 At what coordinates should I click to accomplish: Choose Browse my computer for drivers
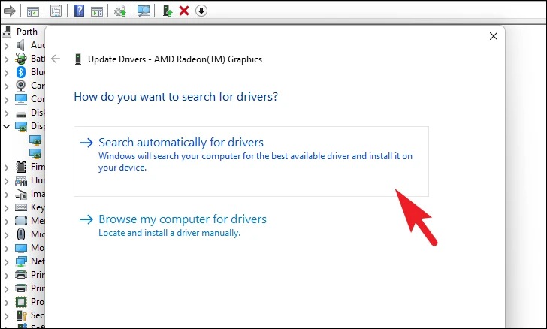pos(173,225)
